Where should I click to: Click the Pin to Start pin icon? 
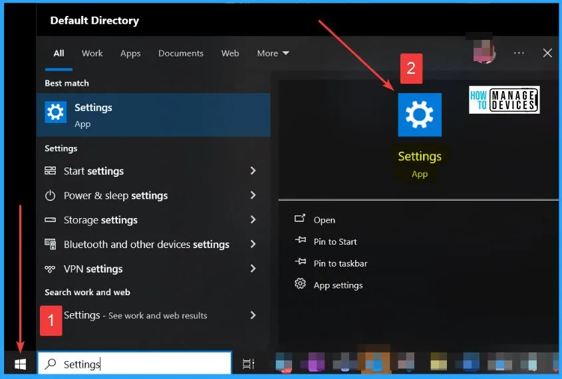pyautogui.click(x=300, y=240)
